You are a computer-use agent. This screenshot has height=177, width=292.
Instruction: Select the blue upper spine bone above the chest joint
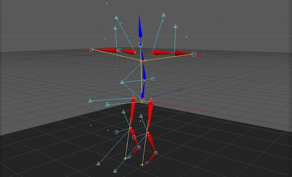click(142, 54)
